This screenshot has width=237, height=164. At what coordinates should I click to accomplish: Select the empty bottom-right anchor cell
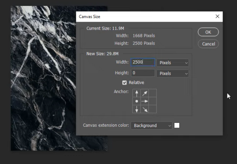point(153,109)
